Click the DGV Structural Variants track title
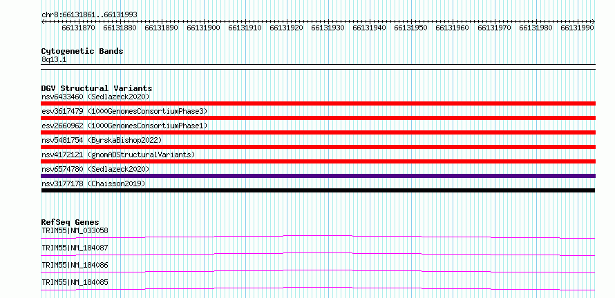The width and height of the screenshot is (615, 298). [97, 88]
